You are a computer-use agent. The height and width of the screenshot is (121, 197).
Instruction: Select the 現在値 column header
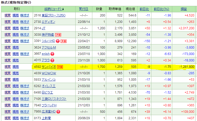coord(130,9)
